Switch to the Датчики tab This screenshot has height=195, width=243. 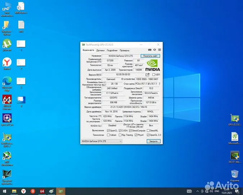(100, 51)
